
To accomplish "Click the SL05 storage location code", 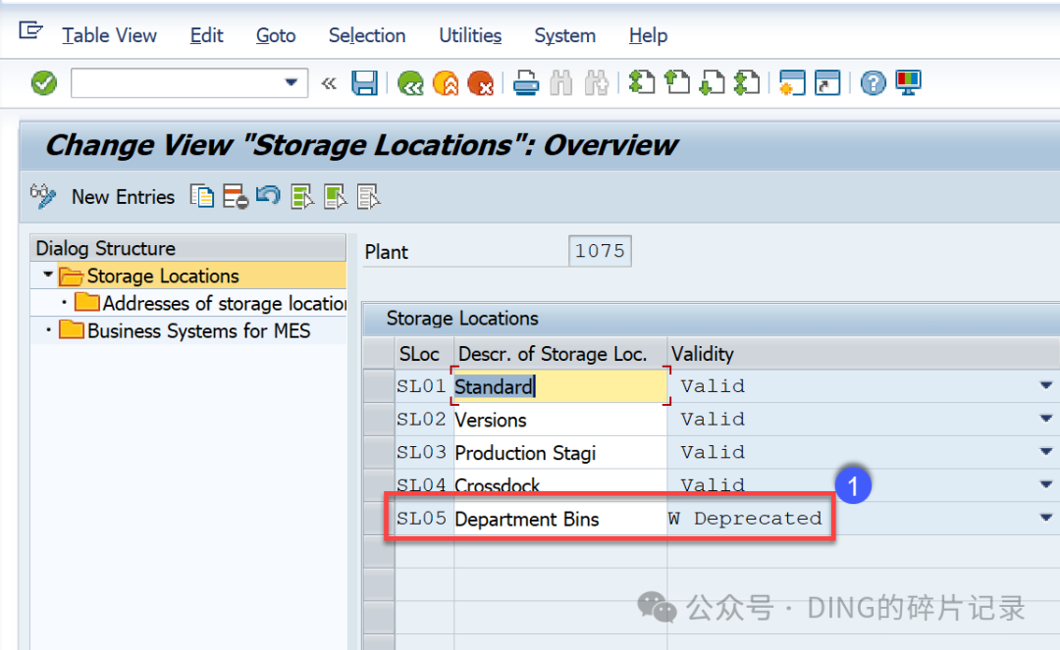I will click(x=421, y=519).
